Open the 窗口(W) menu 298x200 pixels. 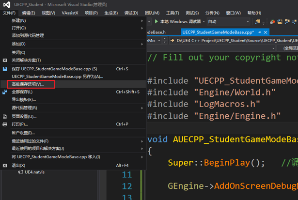click(233, 13)
